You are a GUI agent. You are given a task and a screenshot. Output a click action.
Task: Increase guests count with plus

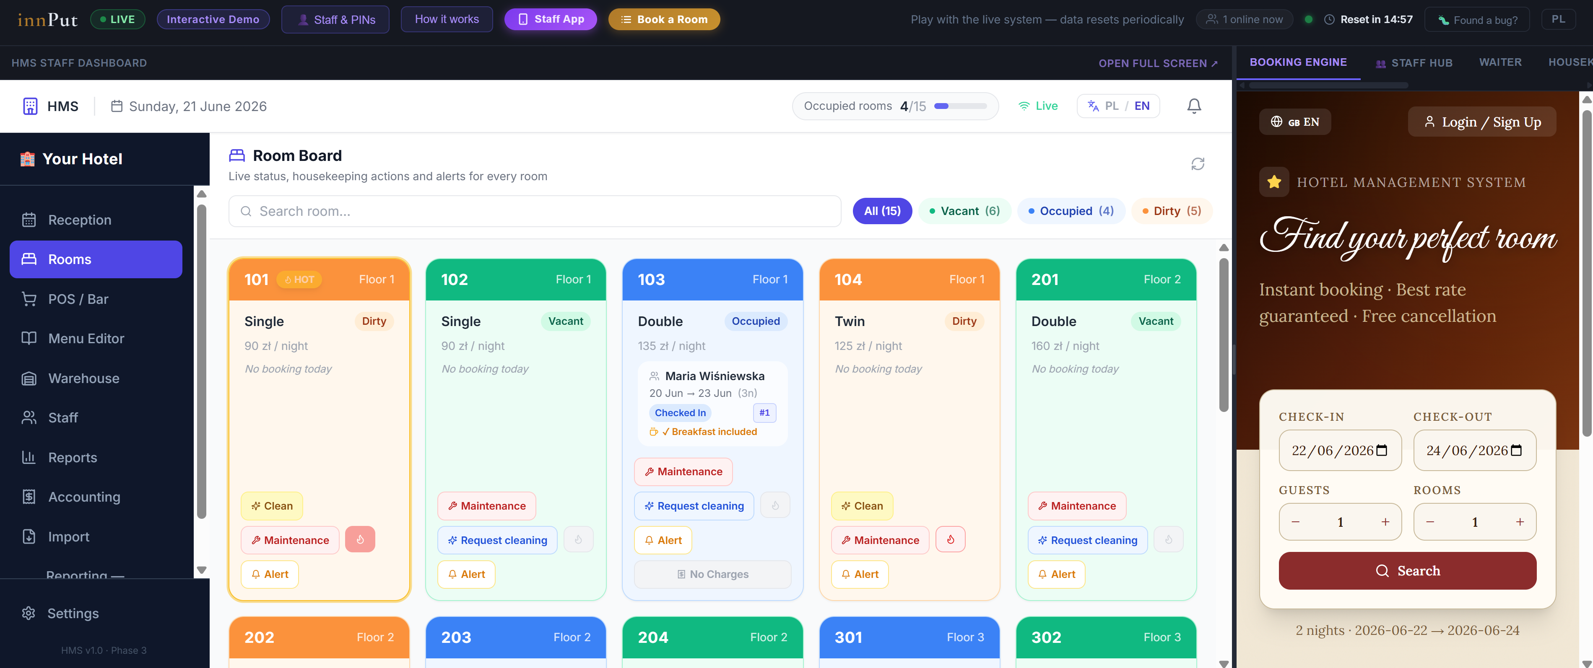point(1385,522)
